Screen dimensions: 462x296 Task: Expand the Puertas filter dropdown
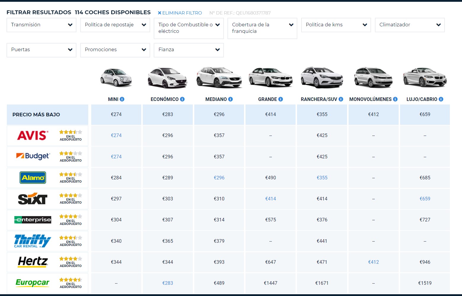41,50
